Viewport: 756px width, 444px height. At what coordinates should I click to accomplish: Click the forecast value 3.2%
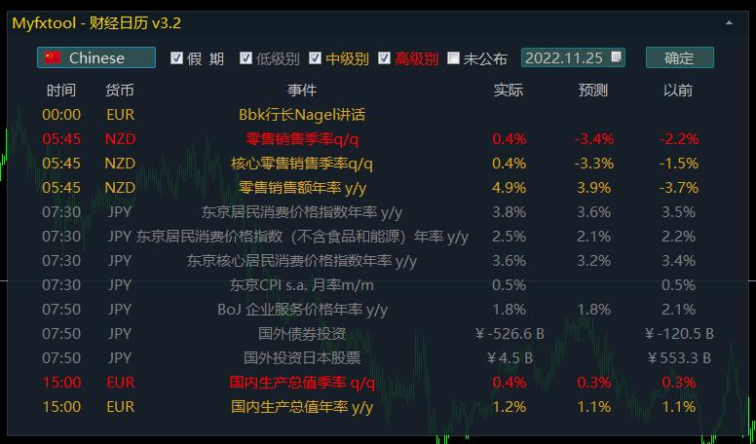pos(594,261)
